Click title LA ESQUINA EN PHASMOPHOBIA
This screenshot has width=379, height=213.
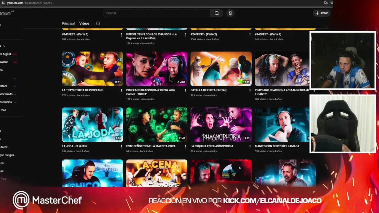212,146
